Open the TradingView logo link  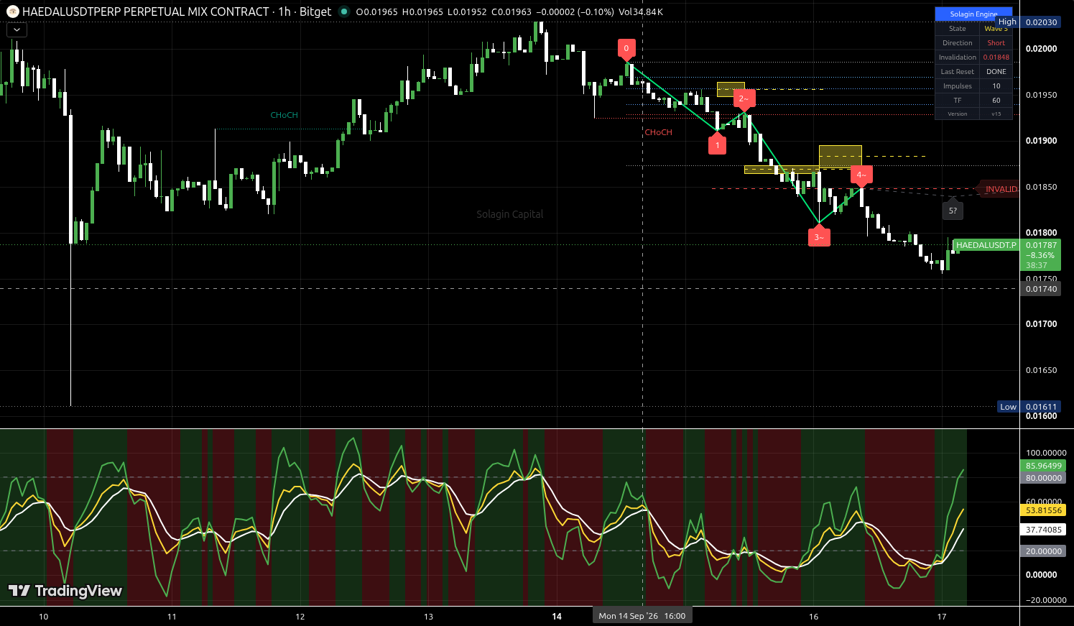pos(65,591)
